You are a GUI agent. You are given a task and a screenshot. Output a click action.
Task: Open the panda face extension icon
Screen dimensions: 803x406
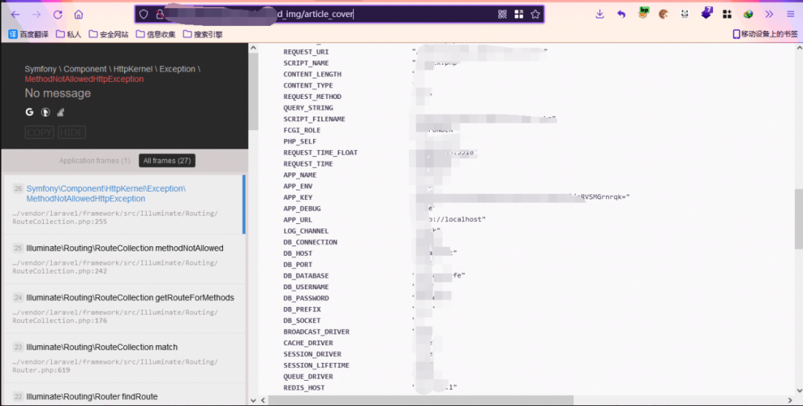click(x=685, y=14)
